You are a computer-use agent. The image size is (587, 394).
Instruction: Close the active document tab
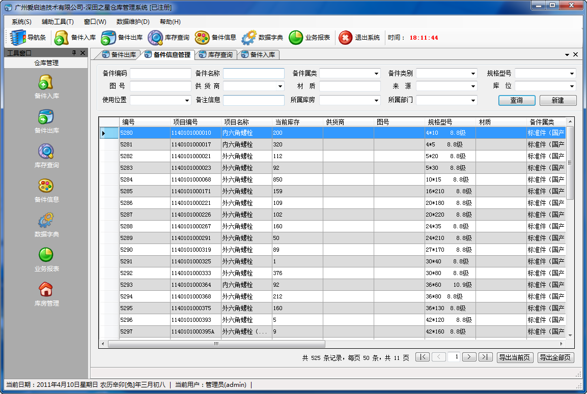[575, 54]
